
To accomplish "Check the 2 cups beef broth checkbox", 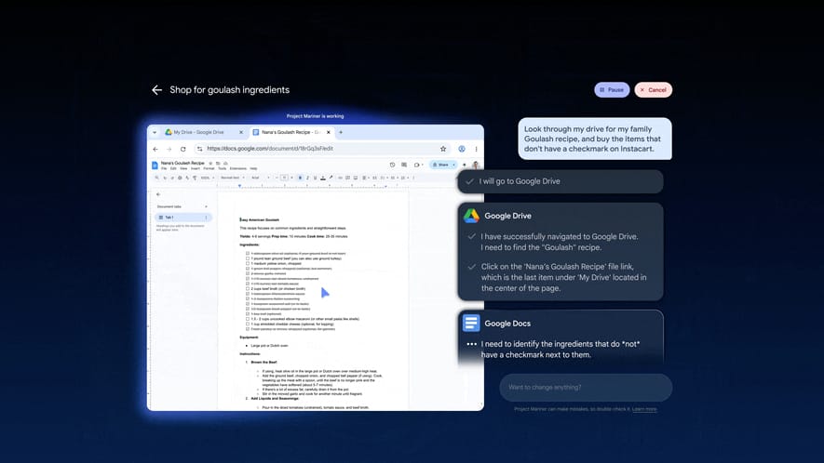I will click(x=248, y=289).
